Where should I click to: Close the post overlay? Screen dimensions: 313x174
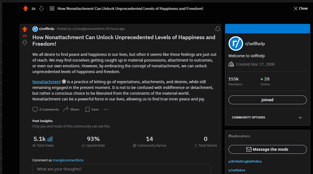tap(301, 8)
